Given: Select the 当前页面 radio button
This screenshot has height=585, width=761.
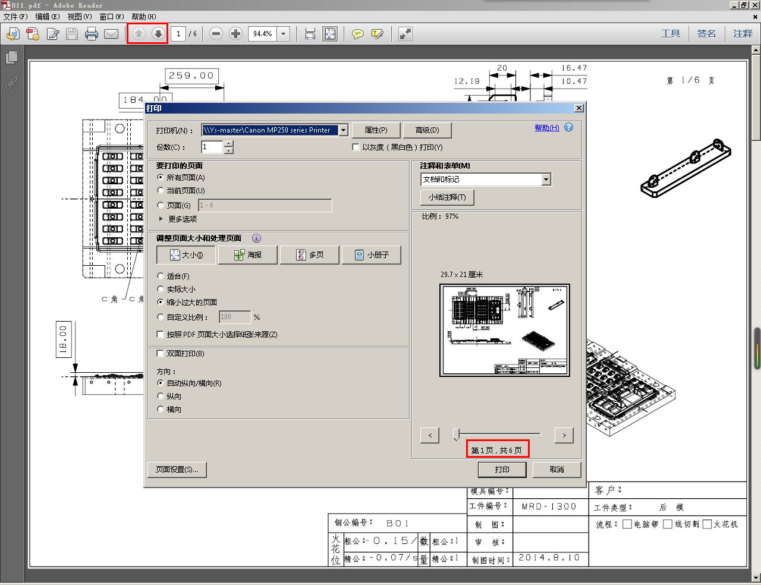Looking at the screenshot, I should [160, 190].
